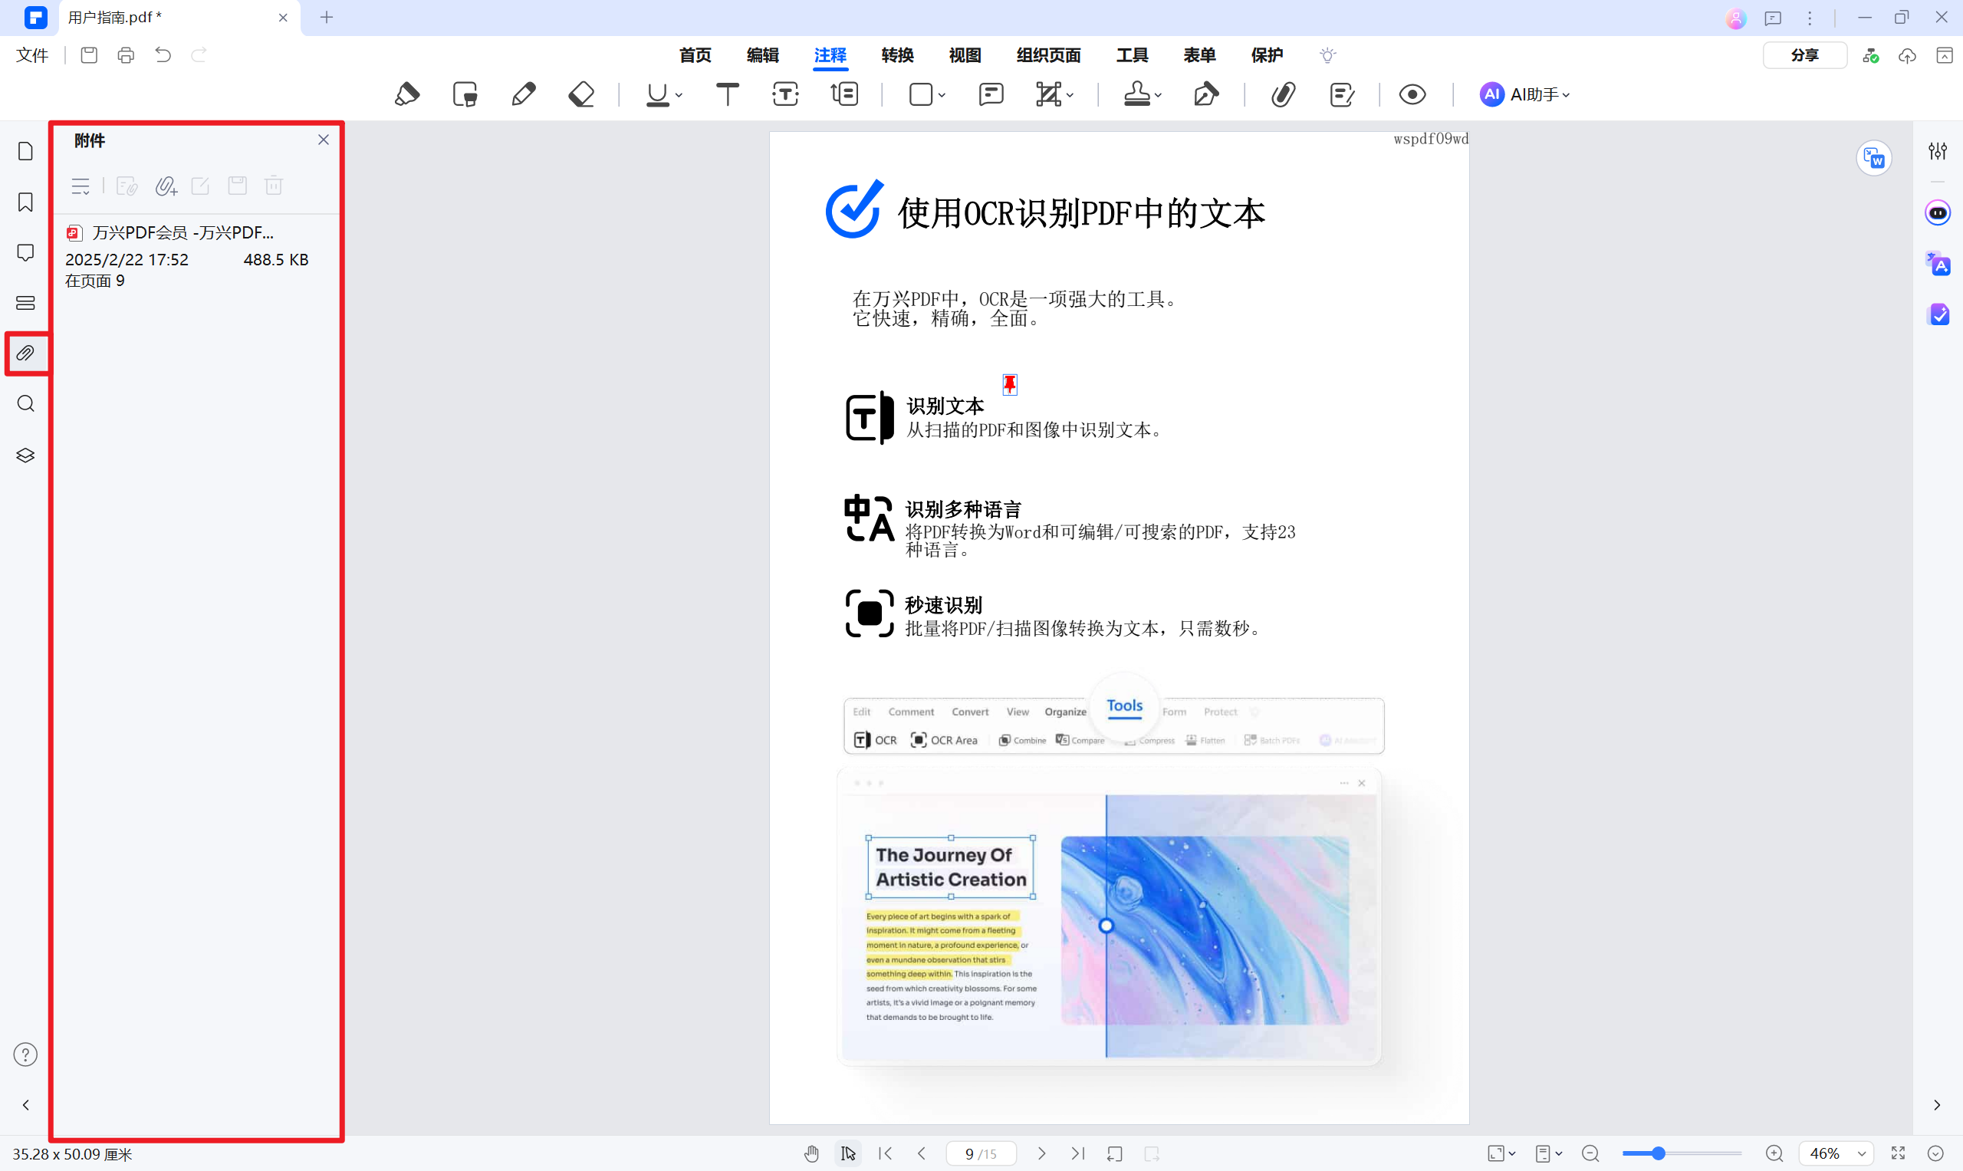Screen dimensions: 1963x1171
Task: Toggle full screen view mode
Action: click(x=1900, y=1153)
